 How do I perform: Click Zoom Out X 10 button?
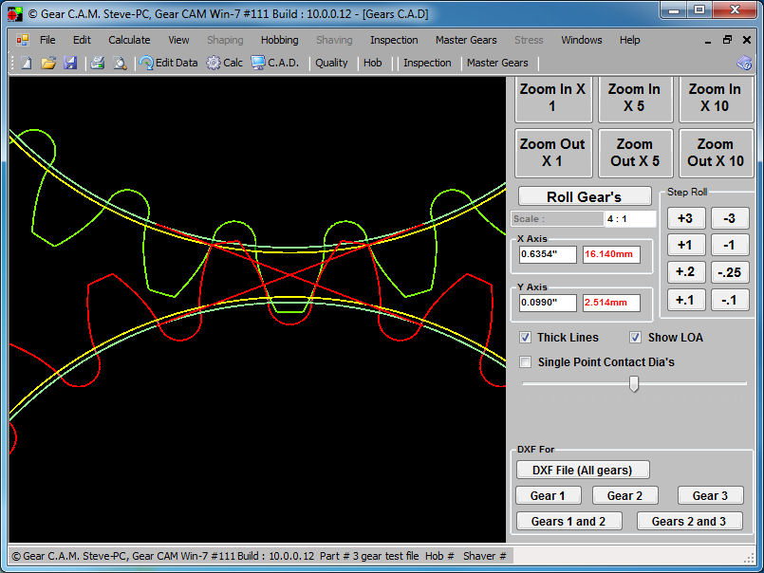point(716,153)
